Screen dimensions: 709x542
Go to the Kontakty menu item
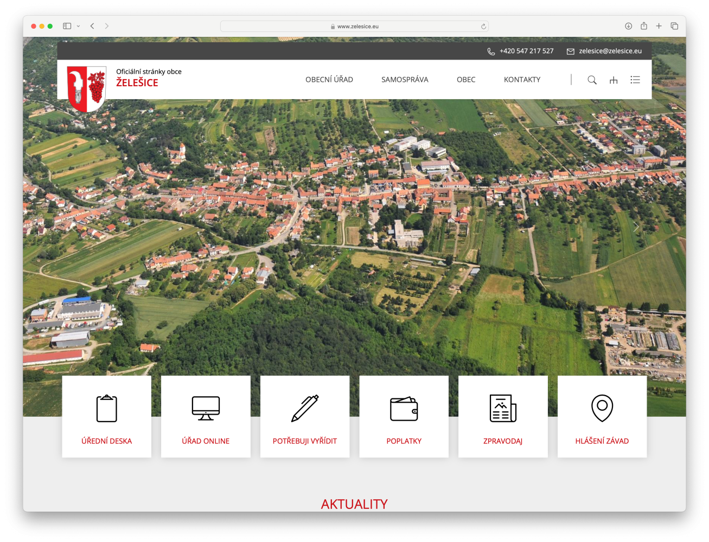tap(522, 80)
